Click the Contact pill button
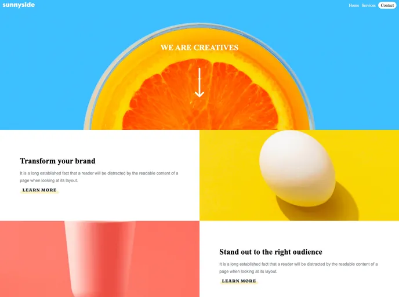The image size is (399, 297). 387,5
